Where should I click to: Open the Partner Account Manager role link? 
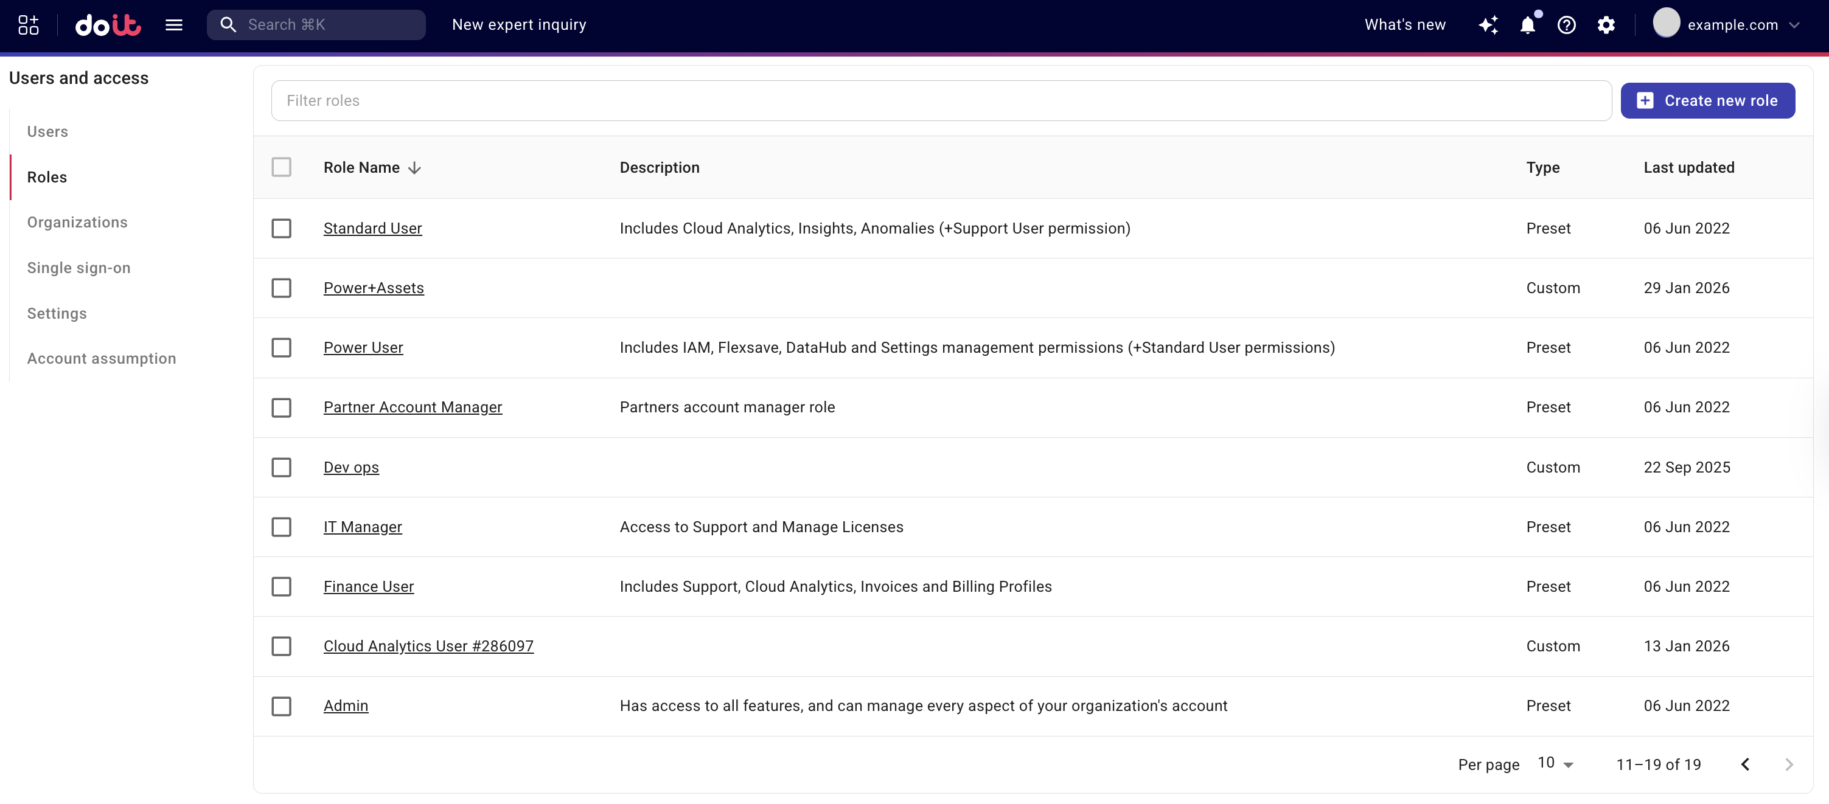point(413,407)
